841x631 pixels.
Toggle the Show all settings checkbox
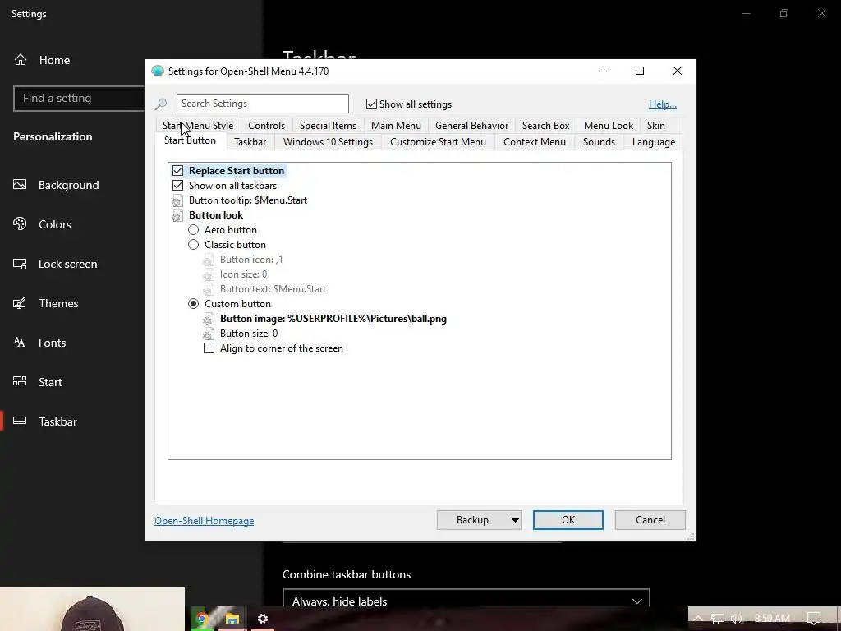coord(371,104)
